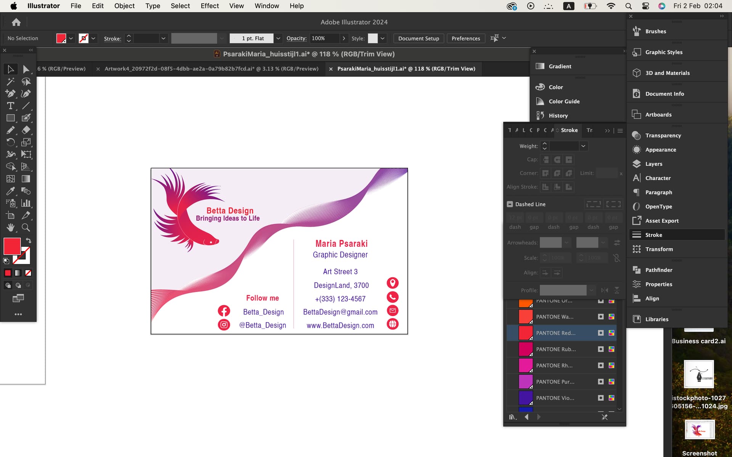Select the Pen tool
The width and height of the screenshot is (732, 457).
click(11, 94)
